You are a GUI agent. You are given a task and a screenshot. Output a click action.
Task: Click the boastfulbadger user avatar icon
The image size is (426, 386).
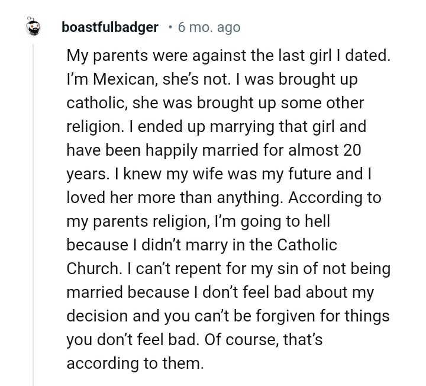pyautogui.click(x=34, y=27)
